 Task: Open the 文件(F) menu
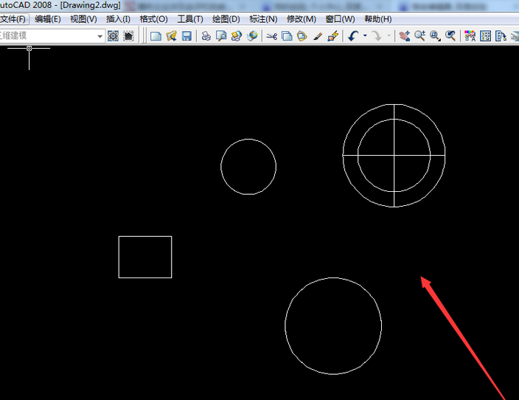14,18
